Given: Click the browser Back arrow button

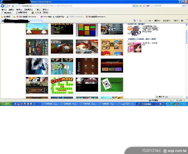Looking at the screenshot, I should click(x=2, y=6).
